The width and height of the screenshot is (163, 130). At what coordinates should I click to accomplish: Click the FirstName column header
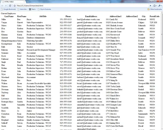(22, 16)
